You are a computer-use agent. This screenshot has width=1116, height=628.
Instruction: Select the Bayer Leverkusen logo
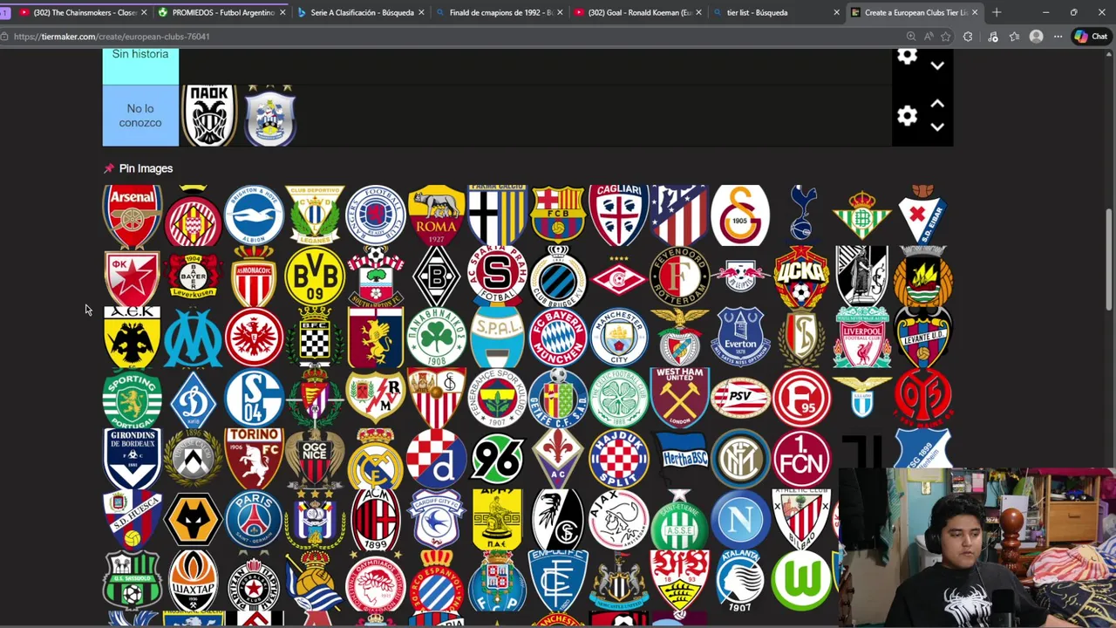tap(193, 276)
